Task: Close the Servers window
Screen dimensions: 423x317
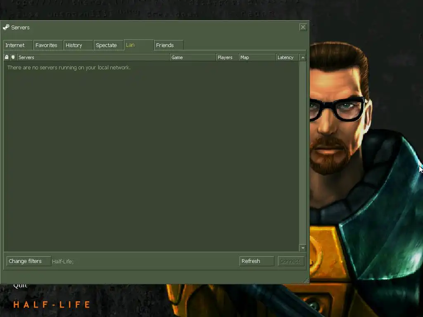Action: [303, 27]
